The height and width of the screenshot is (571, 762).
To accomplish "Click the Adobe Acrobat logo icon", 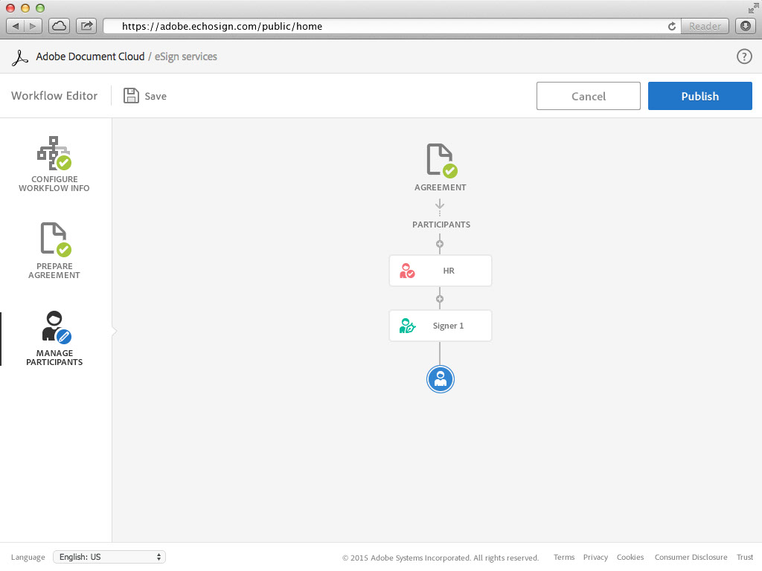I will [21, 57].
